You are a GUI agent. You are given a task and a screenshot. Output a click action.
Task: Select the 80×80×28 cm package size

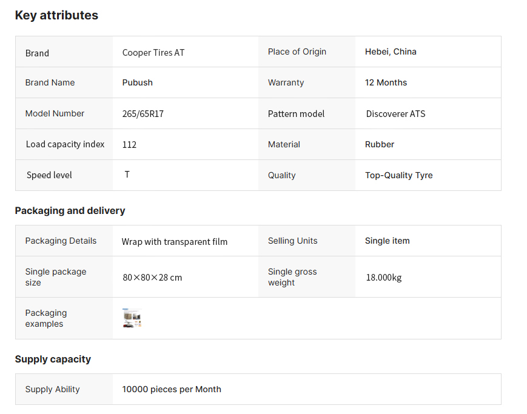coord(152,278)
